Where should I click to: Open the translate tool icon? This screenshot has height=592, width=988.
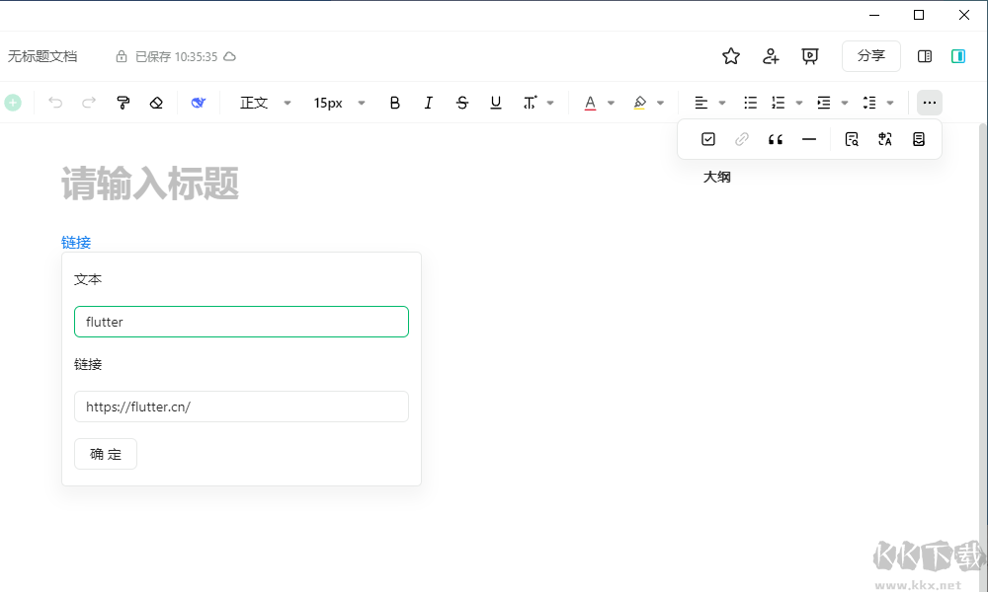point(885,139)
